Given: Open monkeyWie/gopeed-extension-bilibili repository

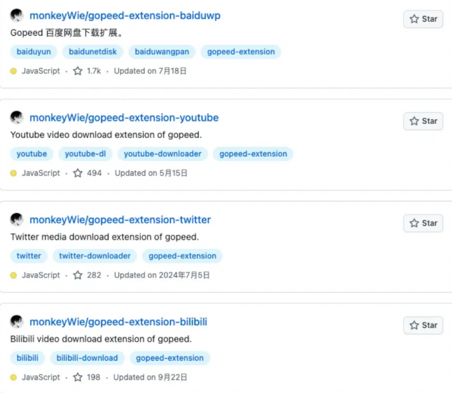Looking at the screenshot, I should coord(118,322).
